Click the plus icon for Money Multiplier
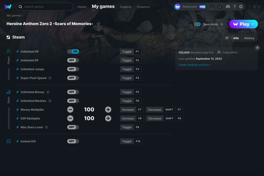This screenshot has width=264, height=176. pos(108,110)
